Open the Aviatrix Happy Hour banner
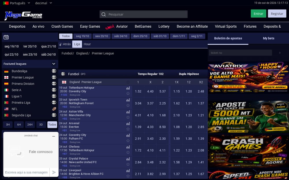This screenshot has width=289, height=180. [x=248, y=78]
